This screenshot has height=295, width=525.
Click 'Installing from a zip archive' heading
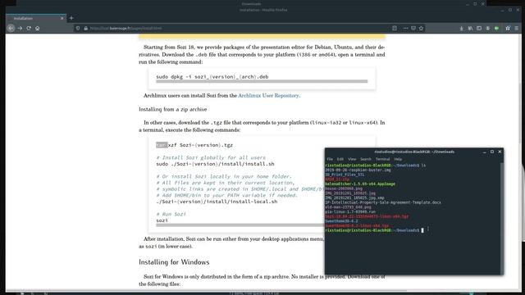(173, 109)
